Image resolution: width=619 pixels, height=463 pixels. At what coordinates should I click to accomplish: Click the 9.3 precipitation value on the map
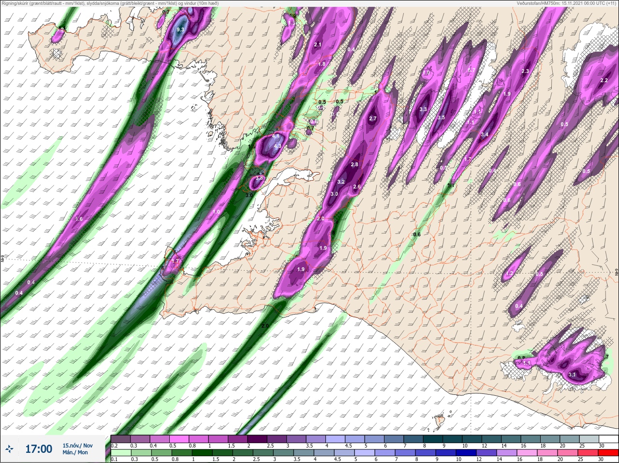[180, 30]
